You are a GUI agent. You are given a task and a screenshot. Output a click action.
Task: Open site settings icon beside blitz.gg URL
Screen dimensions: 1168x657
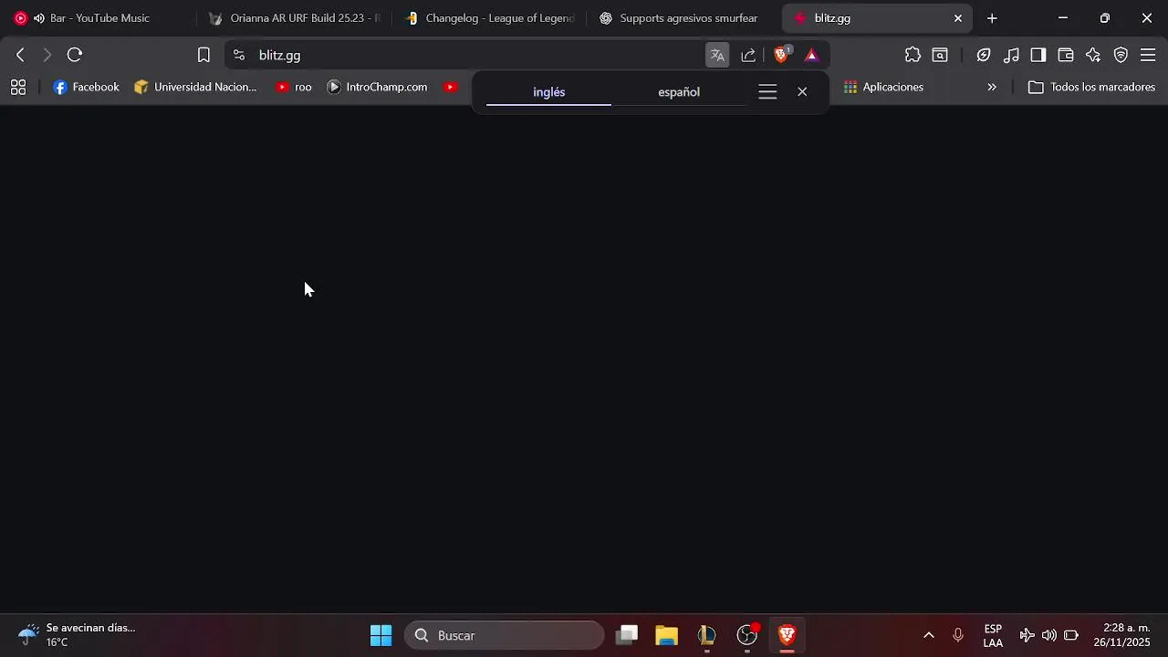pos(239,55)
